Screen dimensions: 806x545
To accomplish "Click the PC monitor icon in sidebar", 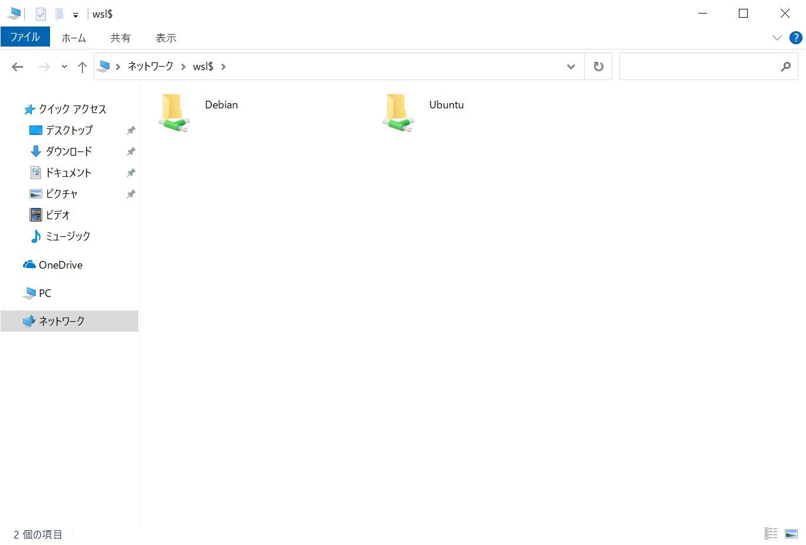I will 29,293.
